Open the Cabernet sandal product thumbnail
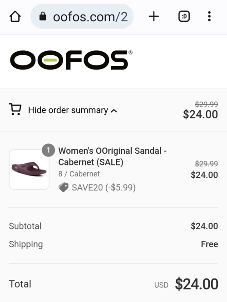The image size is (227, 302). (x=29, y=170)
